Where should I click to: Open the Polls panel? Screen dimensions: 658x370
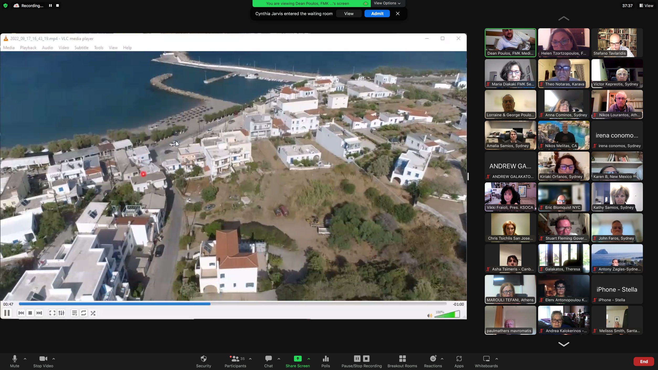tap(326, 359)
